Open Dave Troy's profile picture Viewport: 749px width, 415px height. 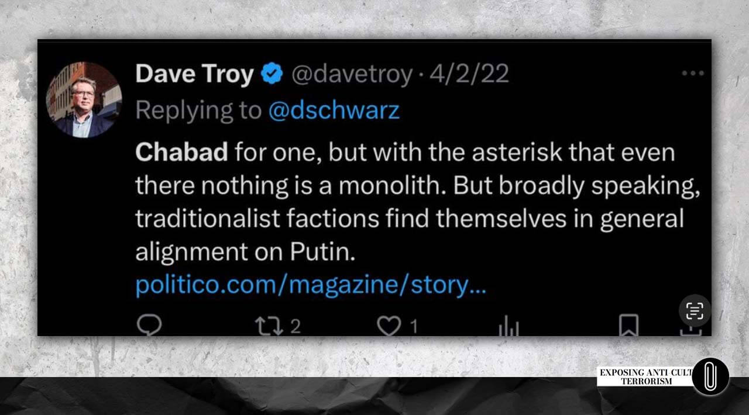pos(84,100)
